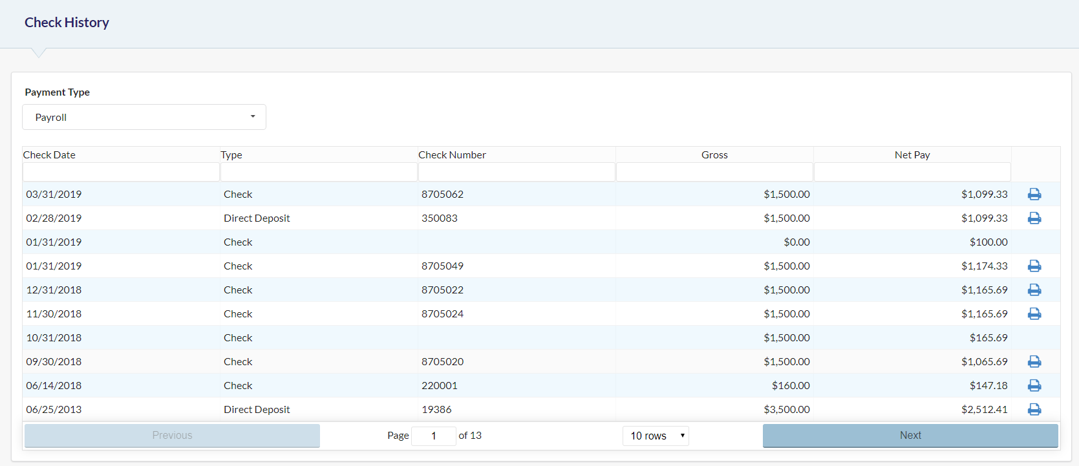This screenshot has height=466, width=1079.
Task: Open the Payment Type dropdown
Action: tap(144, 117)
